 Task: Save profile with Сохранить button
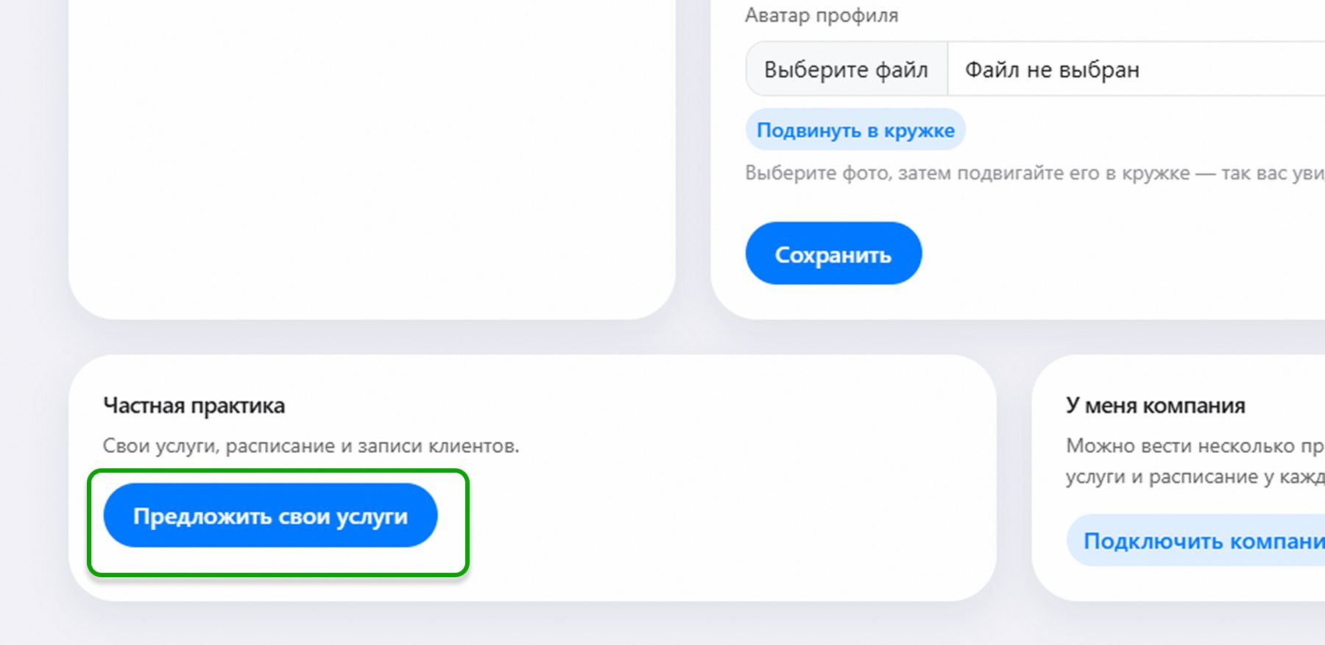tap(833, 253)
